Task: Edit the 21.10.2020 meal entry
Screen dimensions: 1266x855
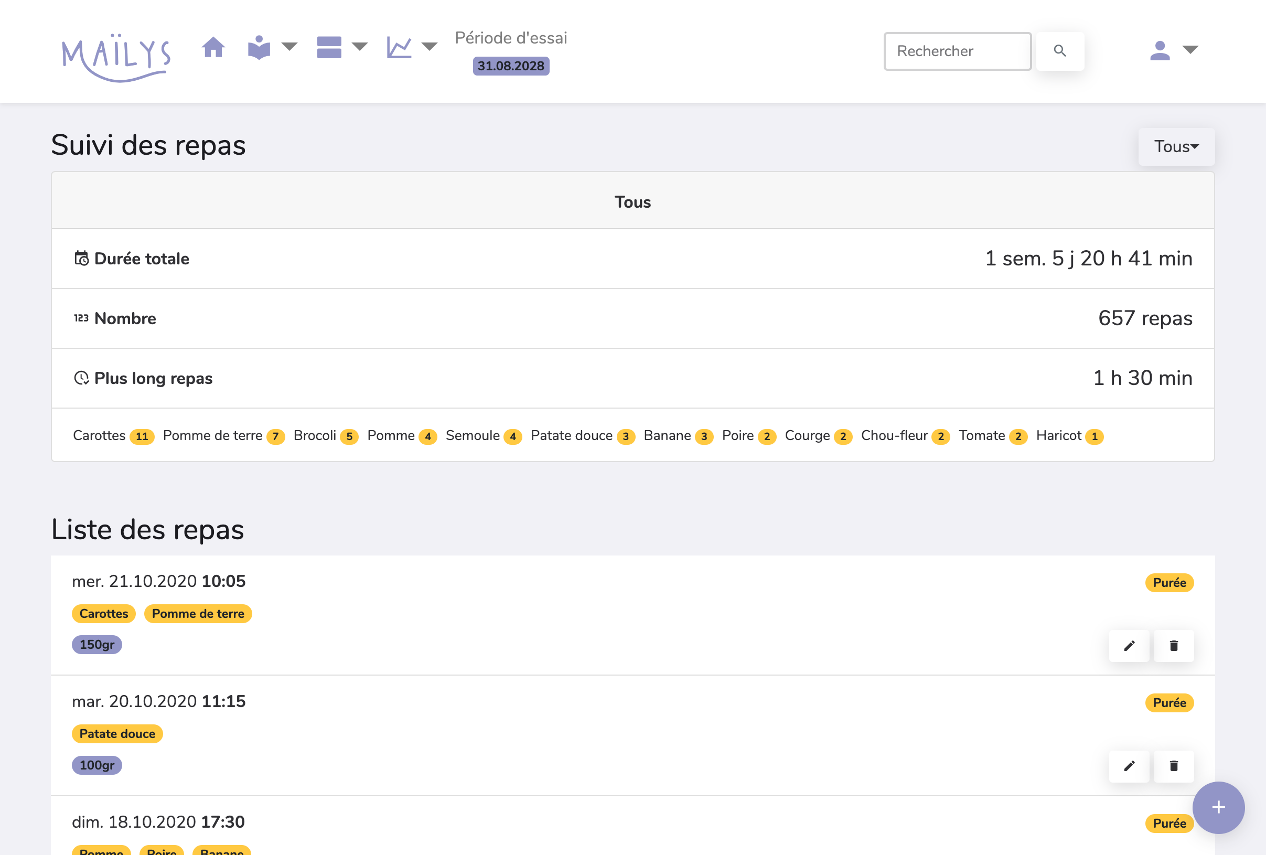Action: coord(1129,646)
